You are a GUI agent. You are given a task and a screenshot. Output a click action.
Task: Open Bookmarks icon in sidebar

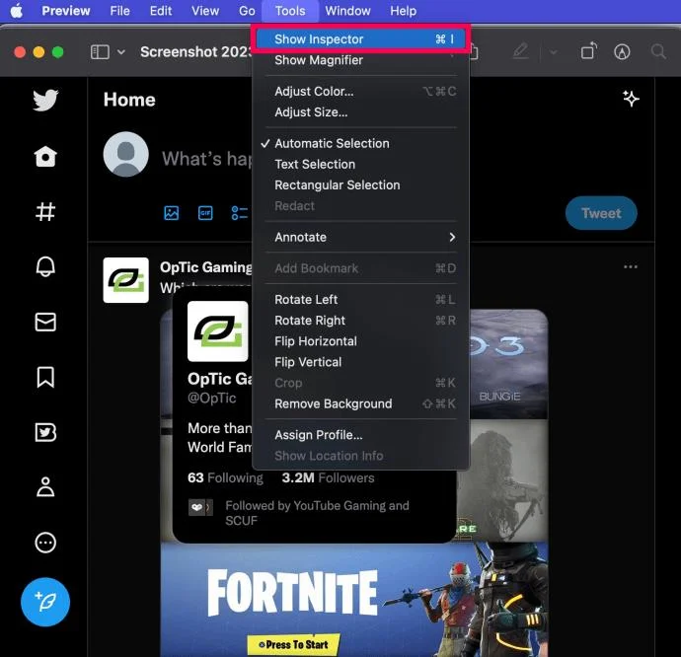coord(45,377)
